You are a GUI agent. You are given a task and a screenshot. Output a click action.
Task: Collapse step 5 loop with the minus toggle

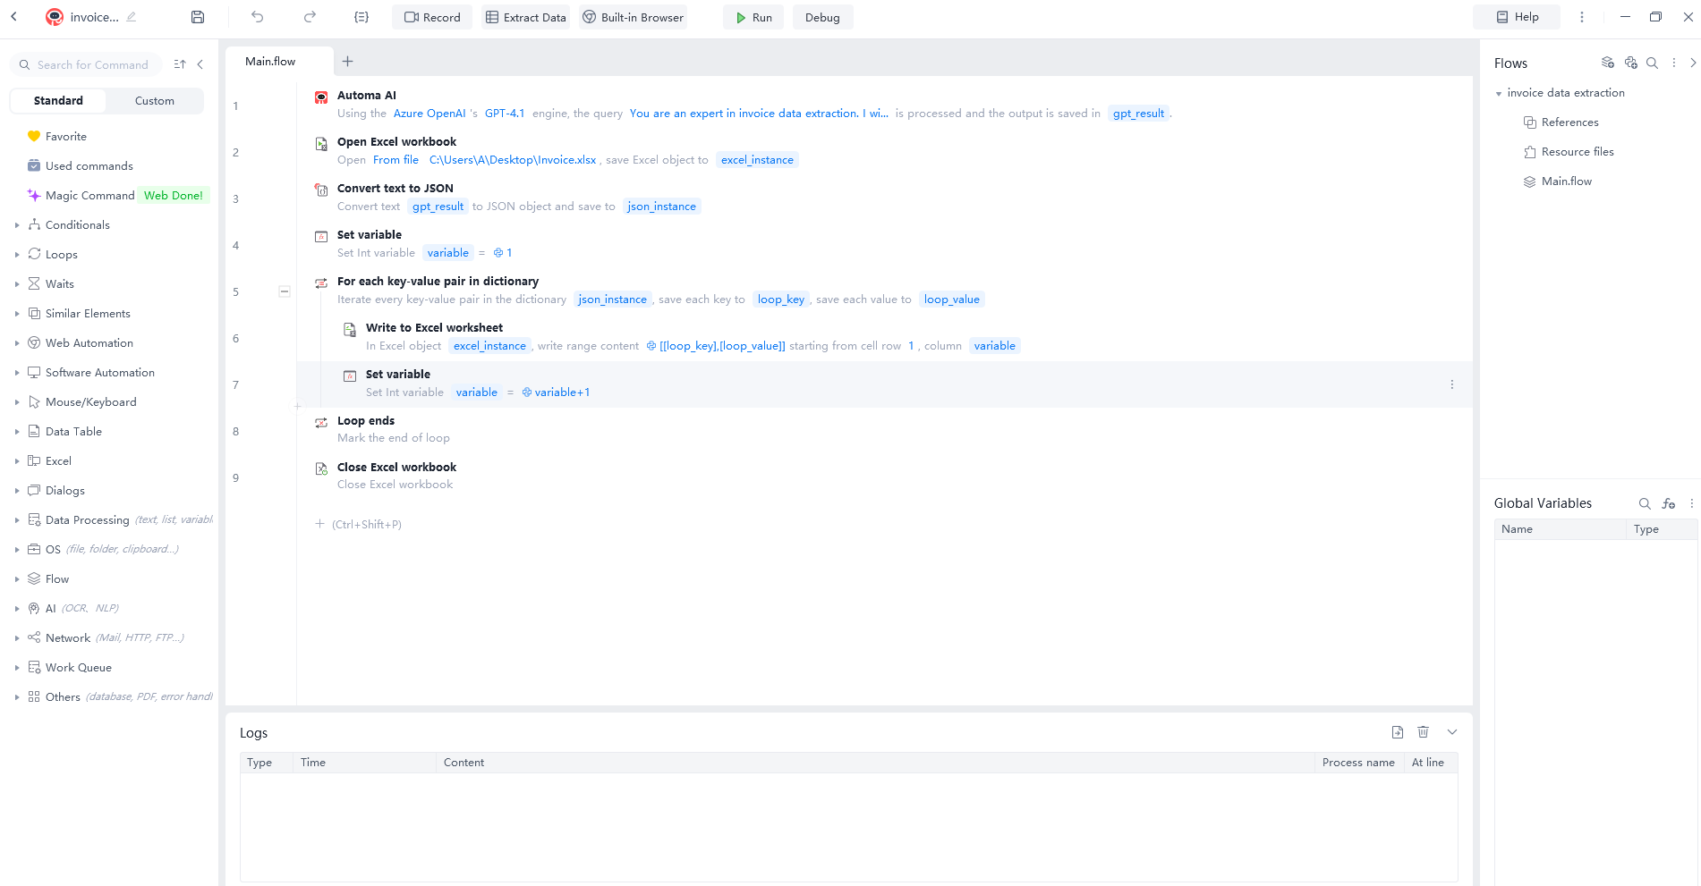coord(285,291)
